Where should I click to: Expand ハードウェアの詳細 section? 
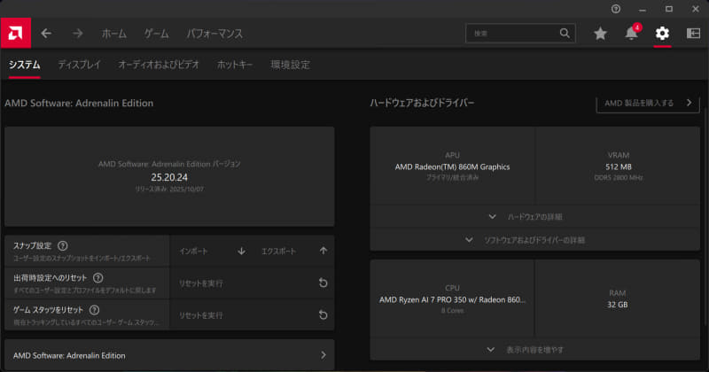click(535, 217)
